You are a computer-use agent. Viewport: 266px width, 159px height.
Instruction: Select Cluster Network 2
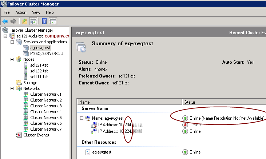click(46, 100)
